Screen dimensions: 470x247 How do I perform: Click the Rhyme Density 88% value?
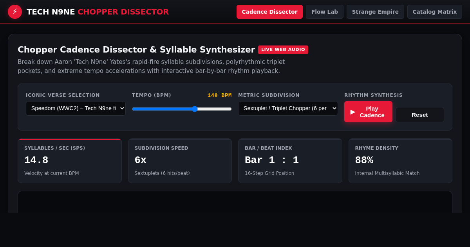coord(364,160)
